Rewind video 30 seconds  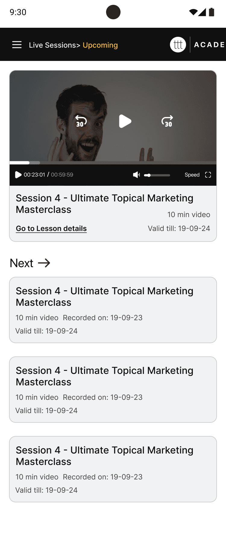pos(80,121)
